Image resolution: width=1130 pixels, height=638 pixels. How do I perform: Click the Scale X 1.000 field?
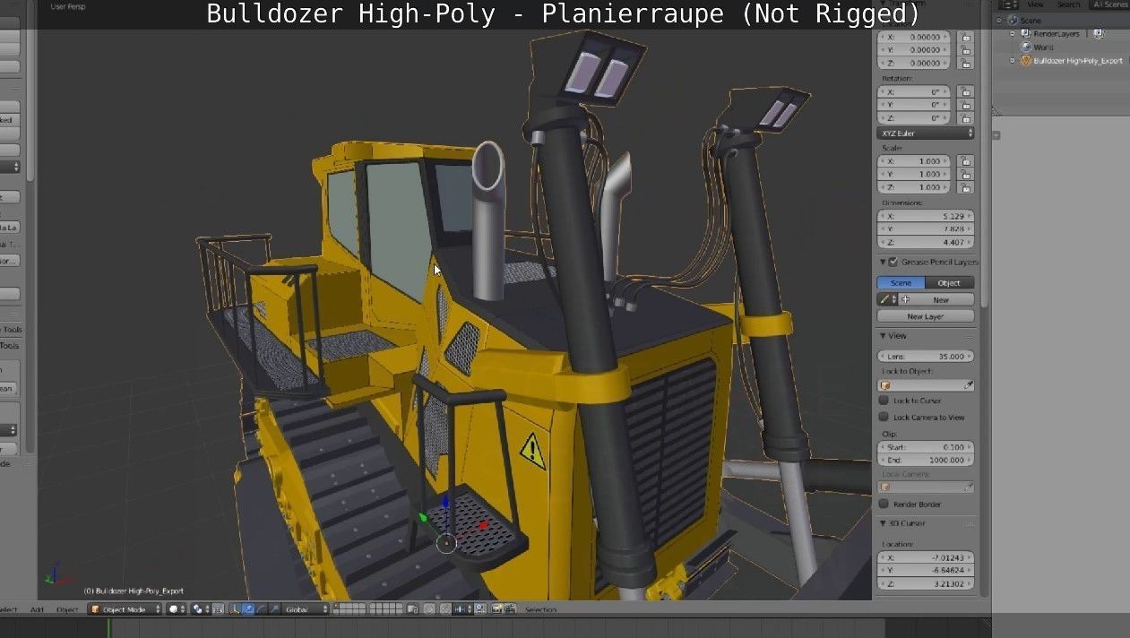point(916,161)
